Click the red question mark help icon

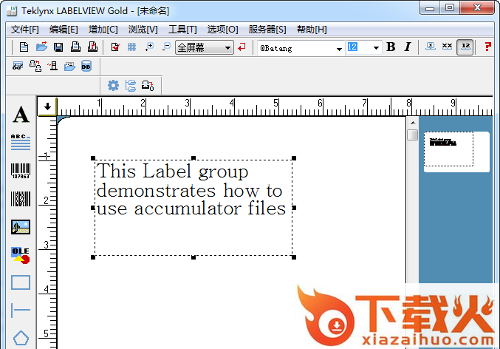(x=487, y=47)
